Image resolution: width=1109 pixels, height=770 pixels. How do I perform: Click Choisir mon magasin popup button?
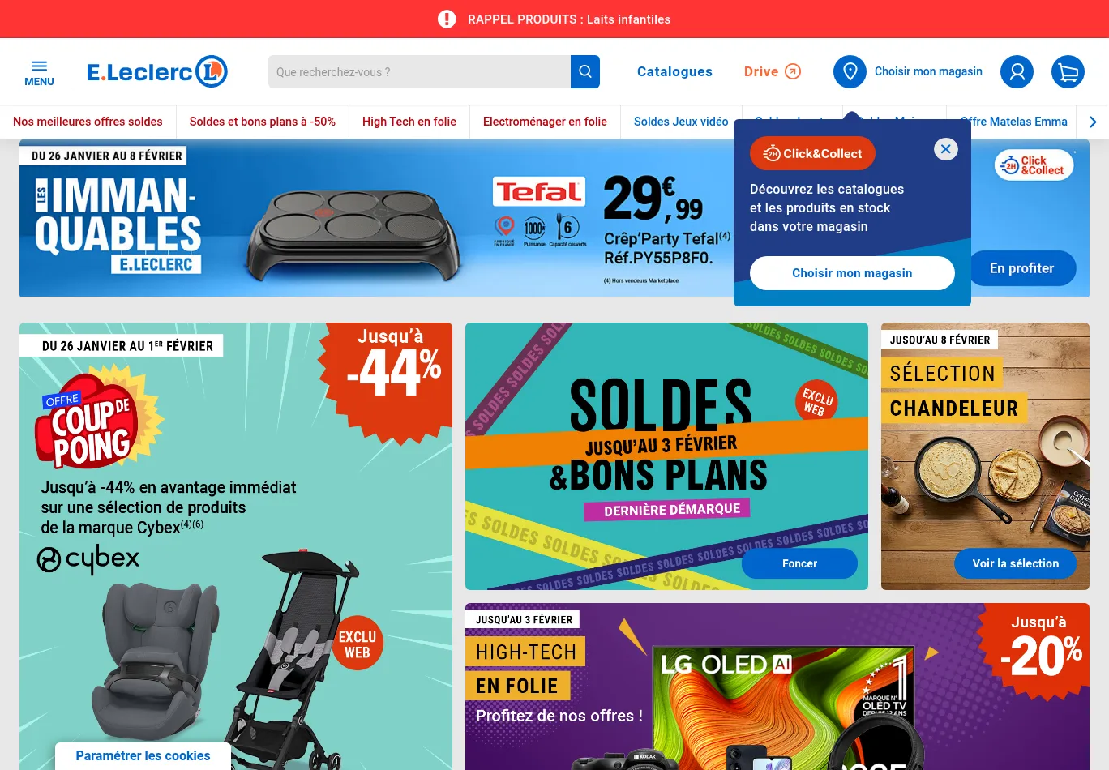tap(852, 273)
